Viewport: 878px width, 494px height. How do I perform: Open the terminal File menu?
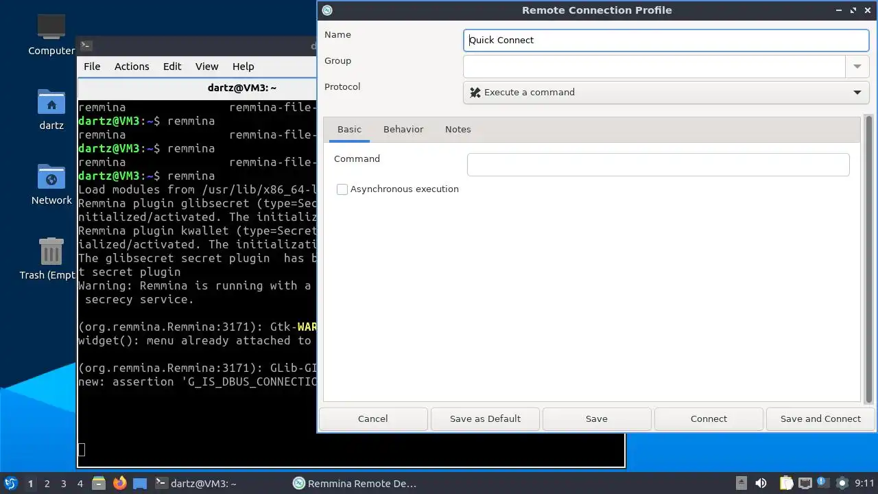(92, 67)
